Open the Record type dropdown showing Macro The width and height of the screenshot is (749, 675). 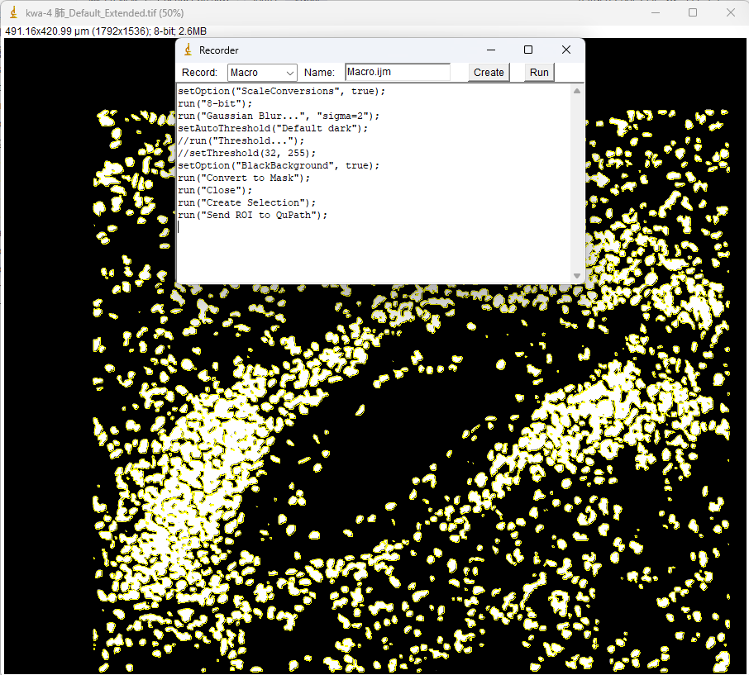[x=262, y=73]
